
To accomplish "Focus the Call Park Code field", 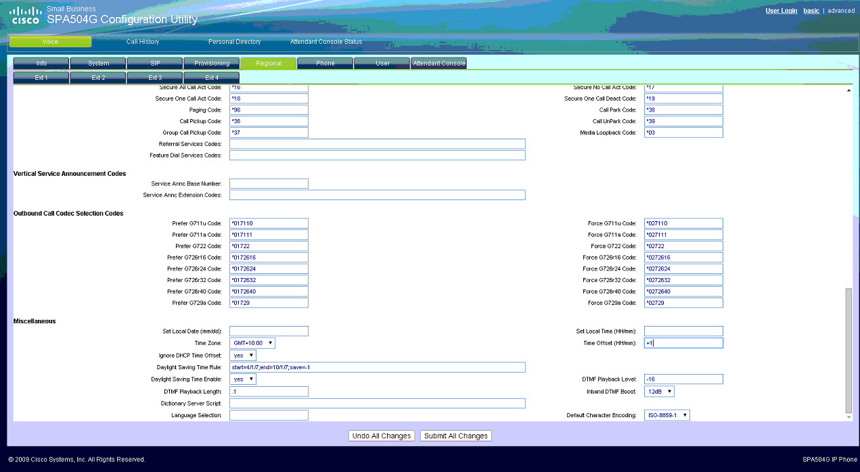I will [683, 110].
